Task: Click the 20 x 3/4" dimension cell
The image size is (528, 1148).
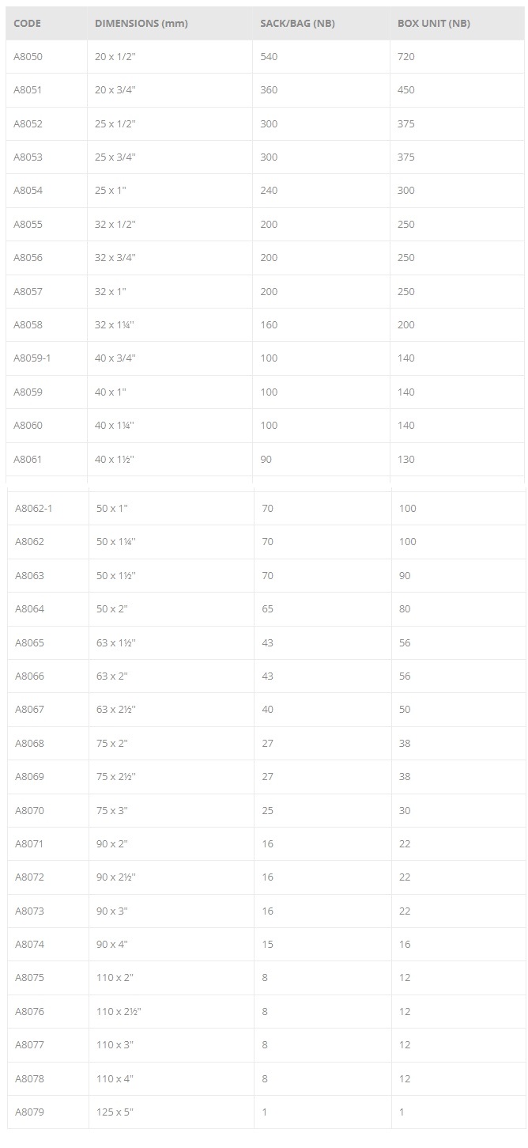Action: point(115,90)
